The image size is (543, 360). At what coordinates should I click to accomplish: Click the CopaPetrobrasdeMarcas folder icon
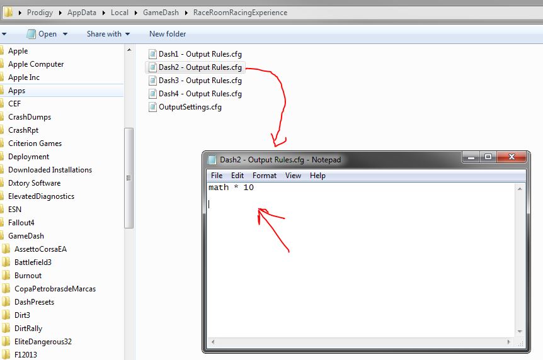6,288
